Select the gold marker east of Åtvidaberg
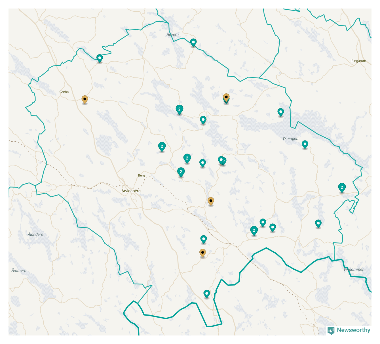The image size is (380, 344). pos(211,201)
